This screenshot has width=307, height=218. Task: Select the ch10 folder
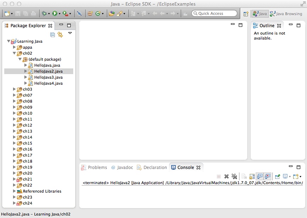click(x=28, y=113)
